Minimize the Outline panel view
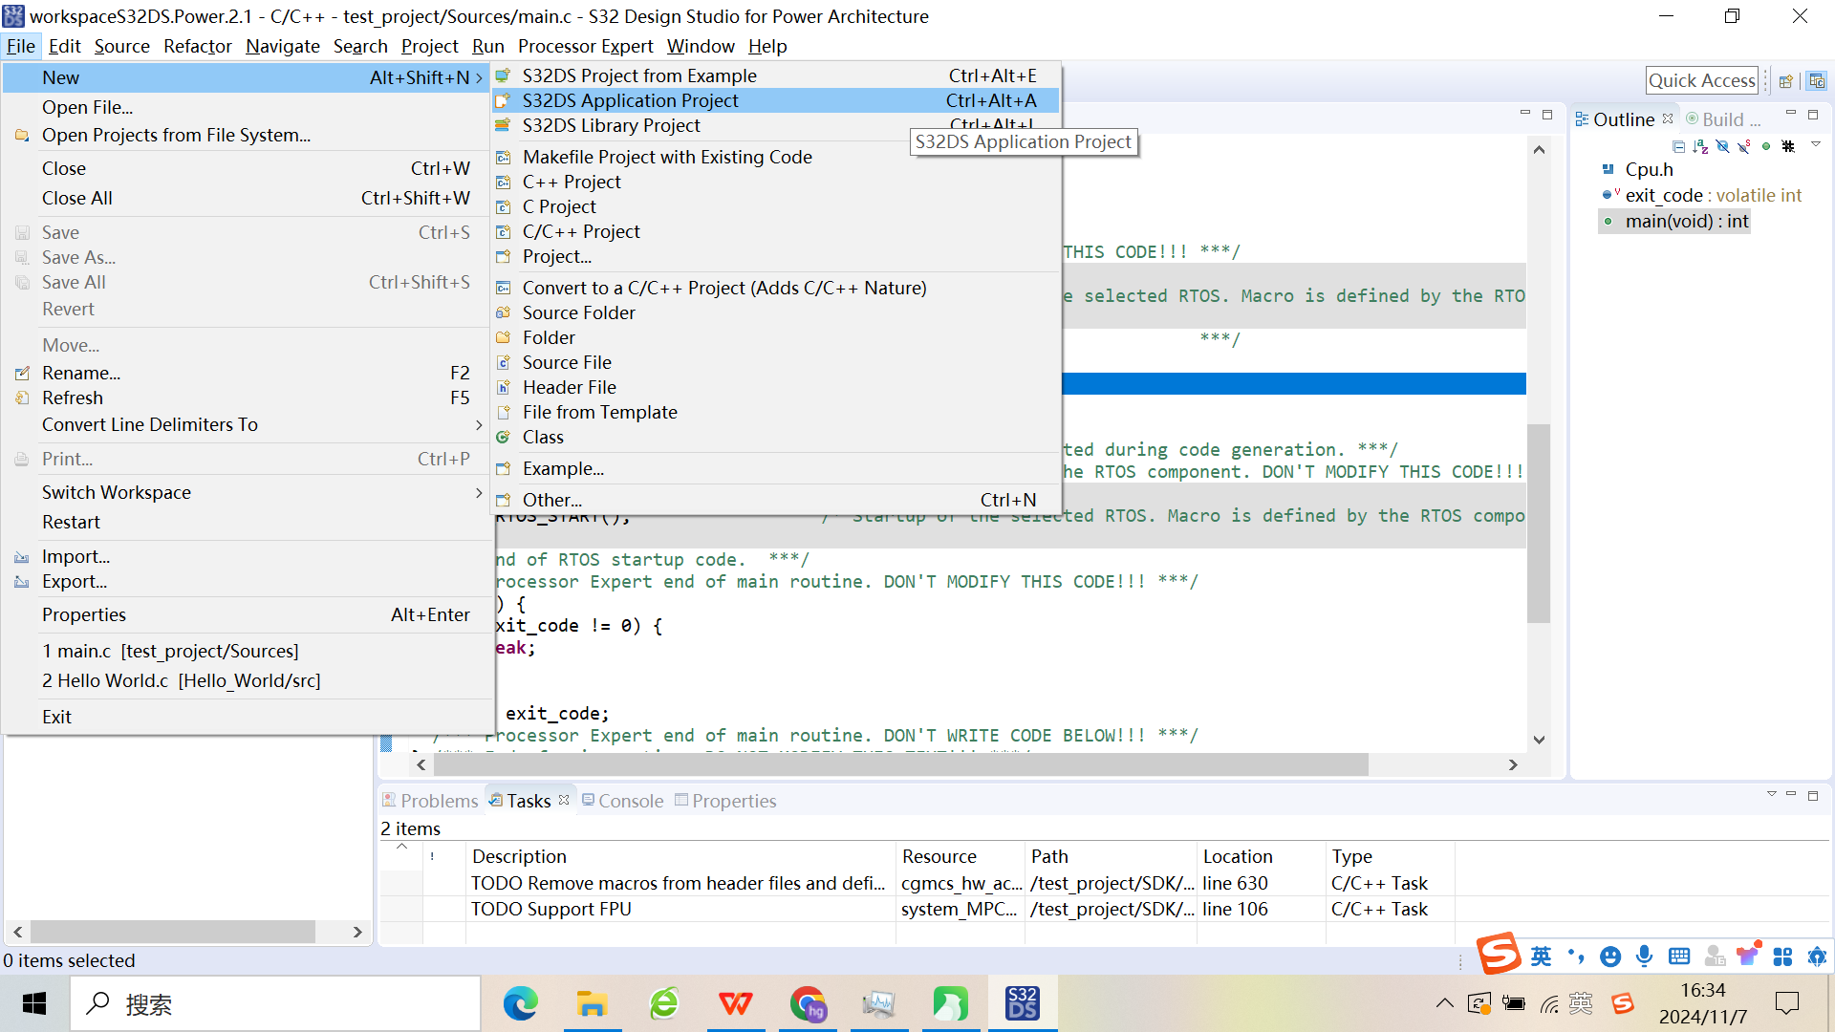This screenshot has width=1835, height=1032. 1791,114
